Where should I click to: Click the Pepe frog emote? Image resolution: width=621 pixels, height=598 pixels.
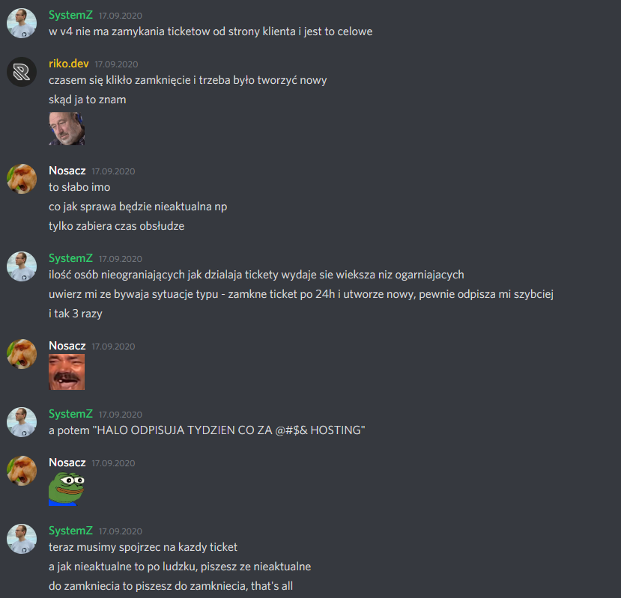pos(67,489)
